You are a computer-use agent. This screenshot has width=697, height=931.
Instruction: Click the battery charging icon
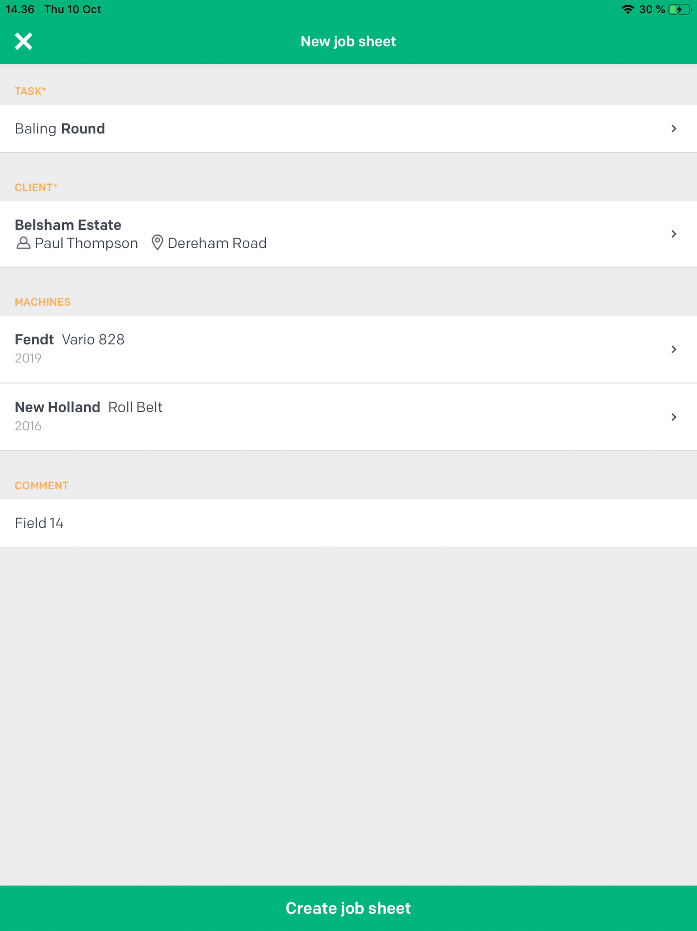click(679, 9)
